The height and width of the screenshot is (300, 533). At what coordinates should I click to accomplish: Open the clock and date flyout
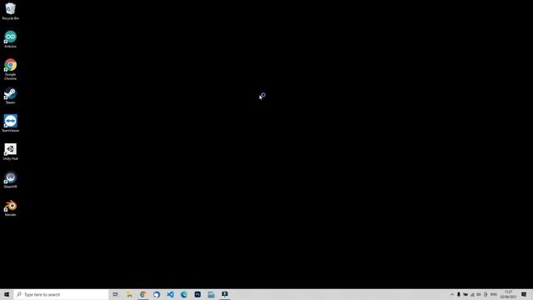click(x=509, y=294)
